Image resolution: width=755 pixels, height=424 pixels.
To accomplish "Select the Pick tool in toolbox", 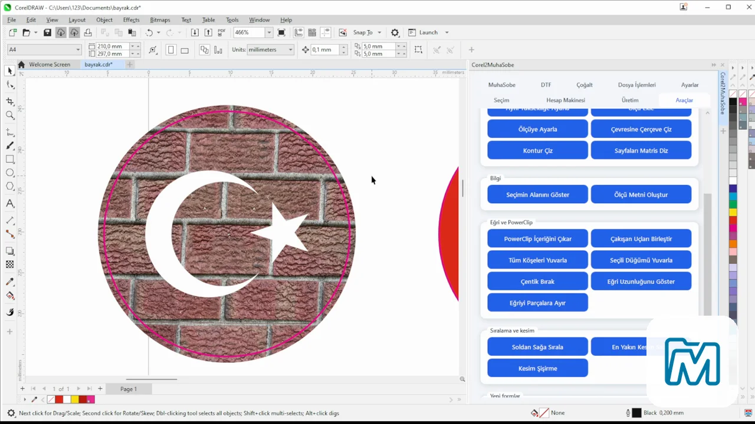I will pos(9,71).
